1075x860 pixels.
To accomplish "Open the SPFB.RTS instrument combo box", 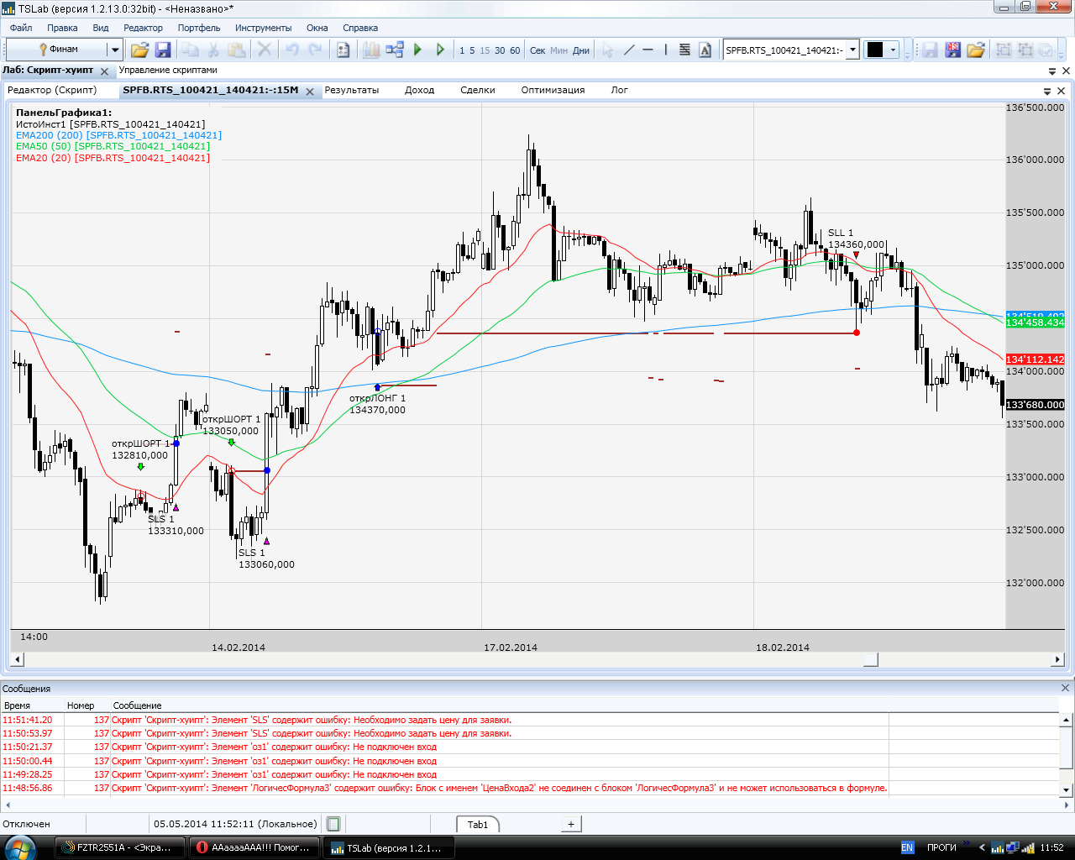I will coord(852,50).
